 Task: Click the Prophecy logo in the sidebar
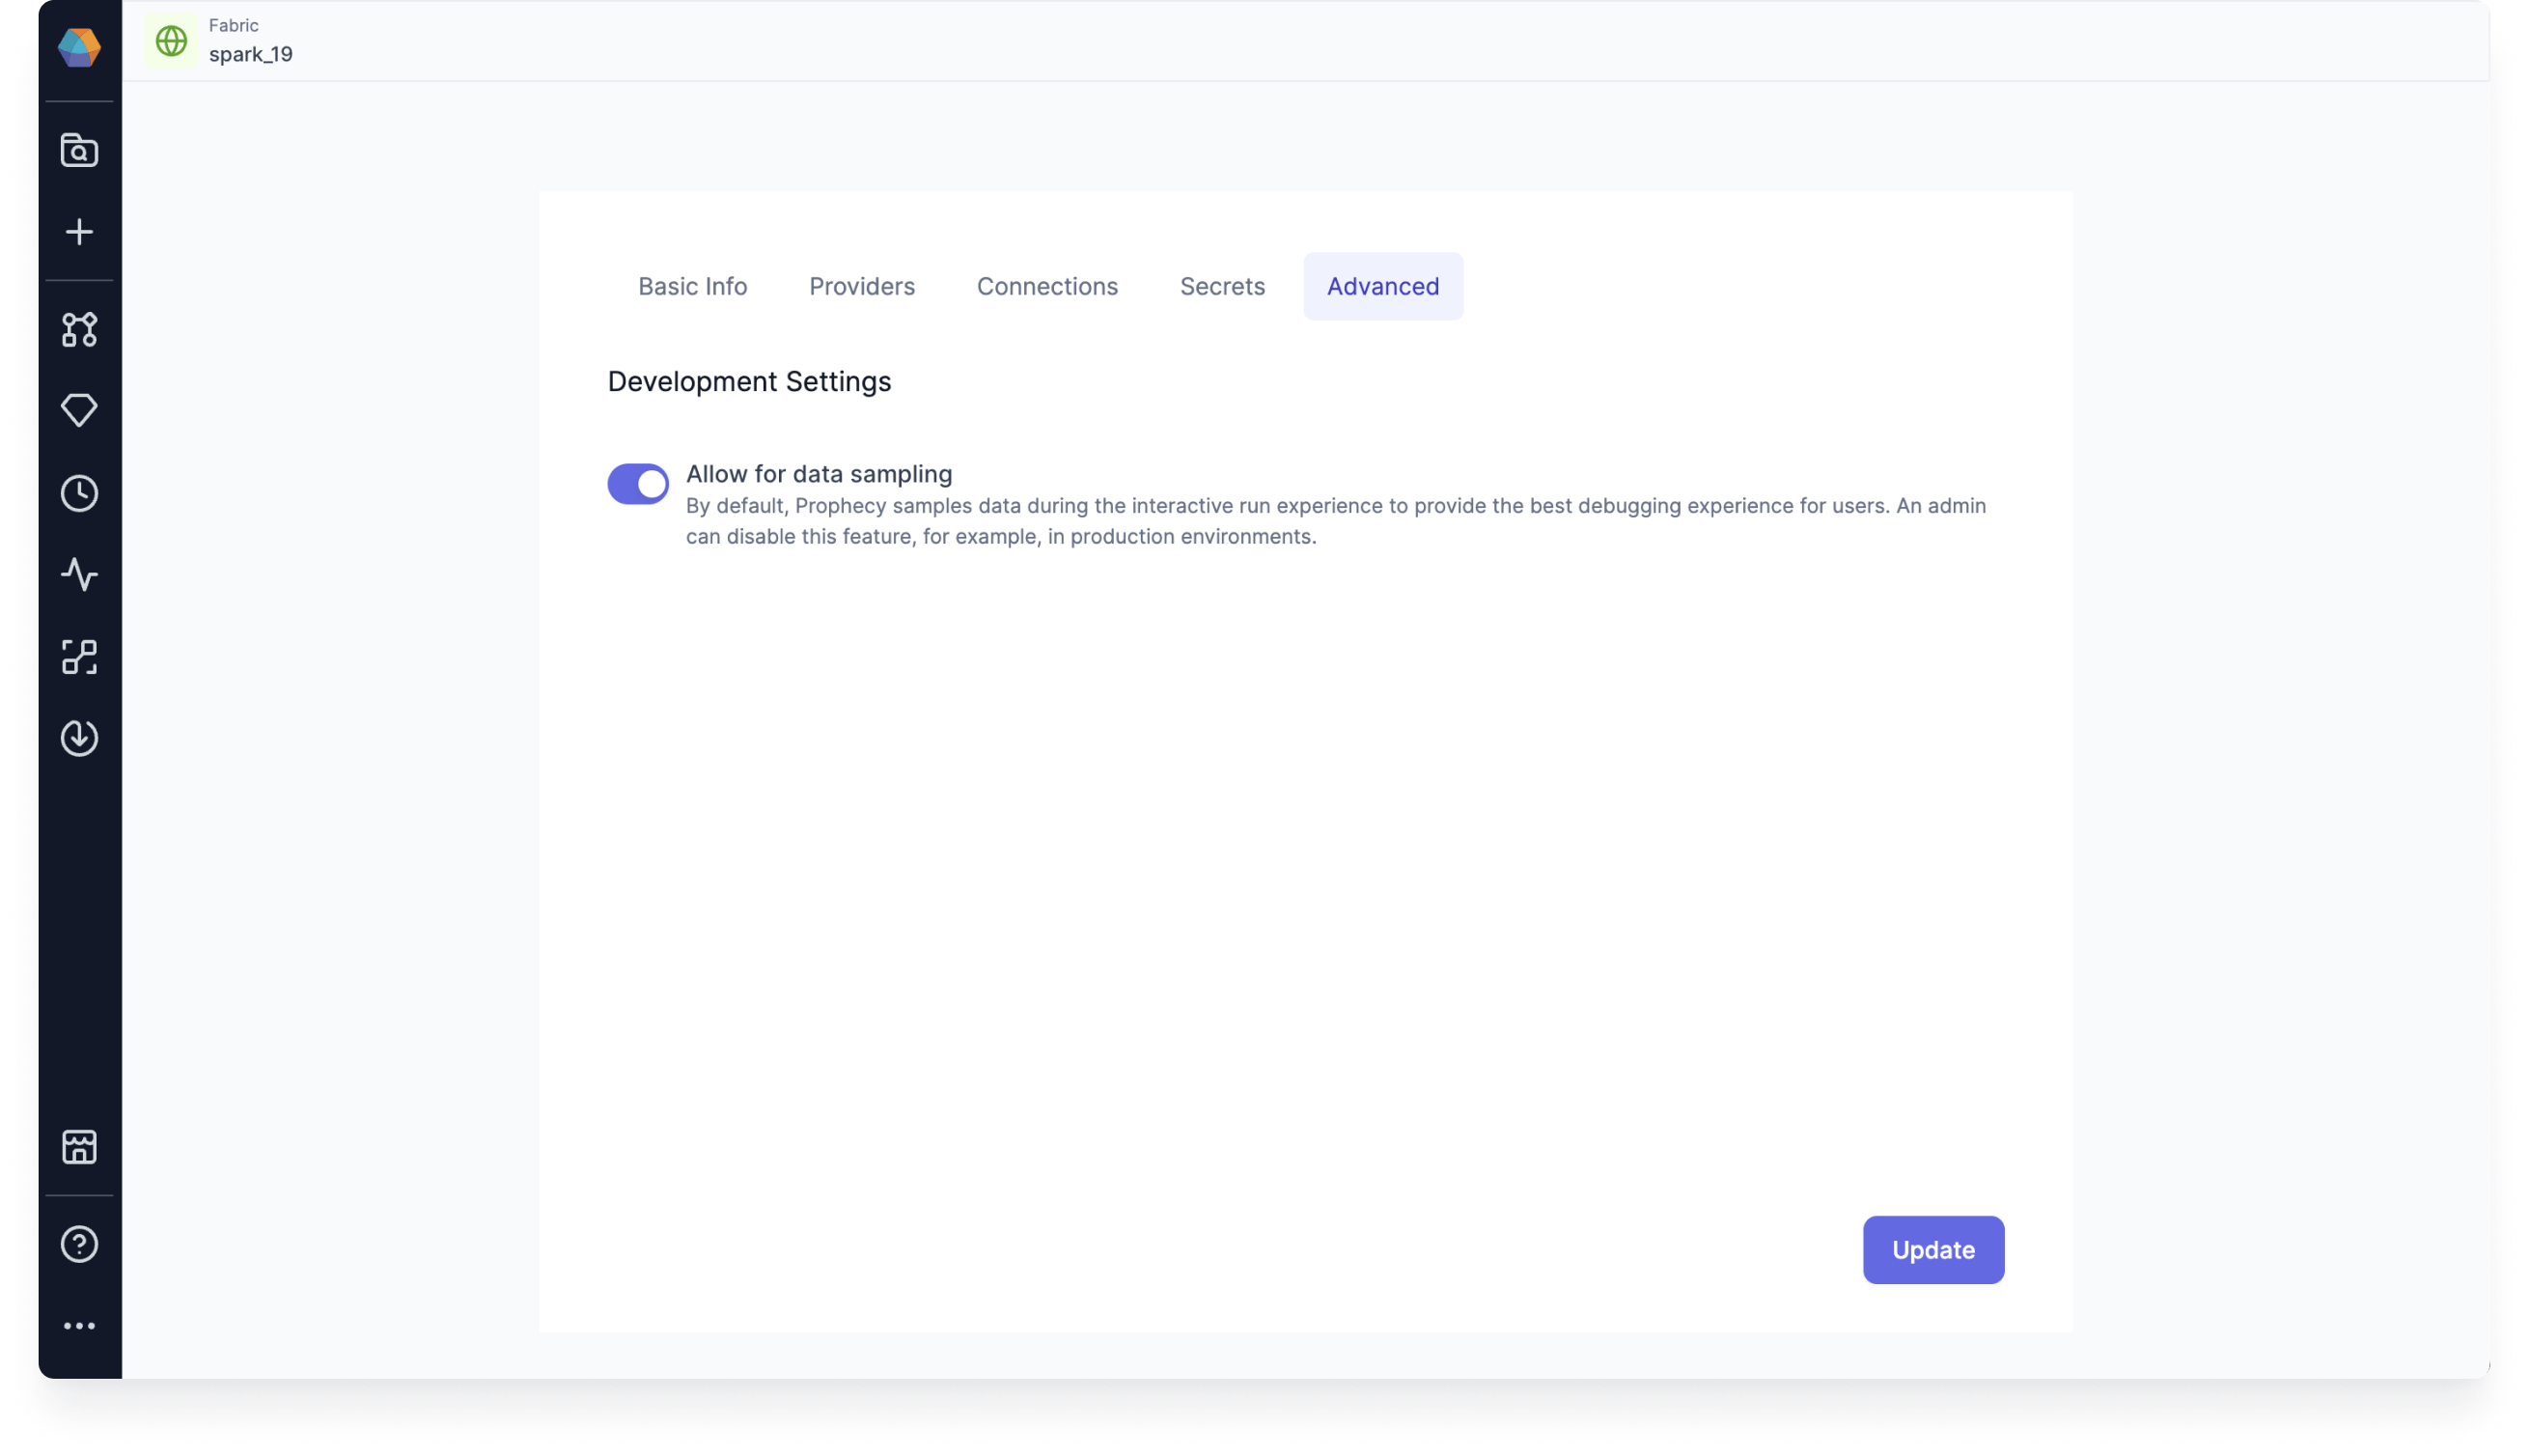click(x=79, y=47)
